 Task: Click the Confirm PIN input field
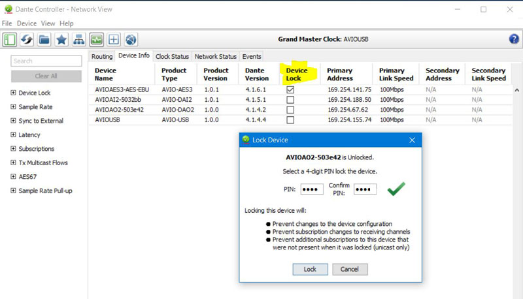(365, 189)
